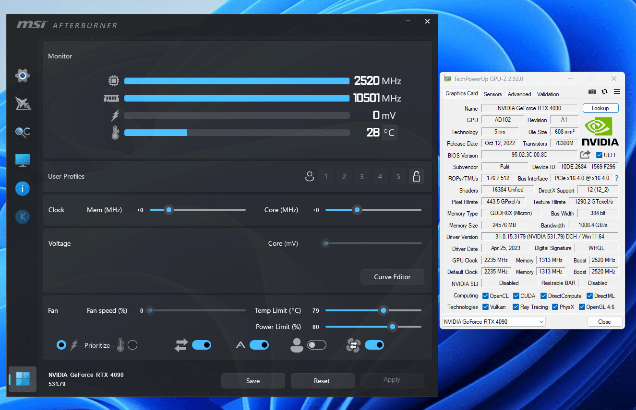Open hardware monitor screen icon in sidebar
Image resolution: width=636 pixels, height=410 pixels.
click(x=23, y=160)
